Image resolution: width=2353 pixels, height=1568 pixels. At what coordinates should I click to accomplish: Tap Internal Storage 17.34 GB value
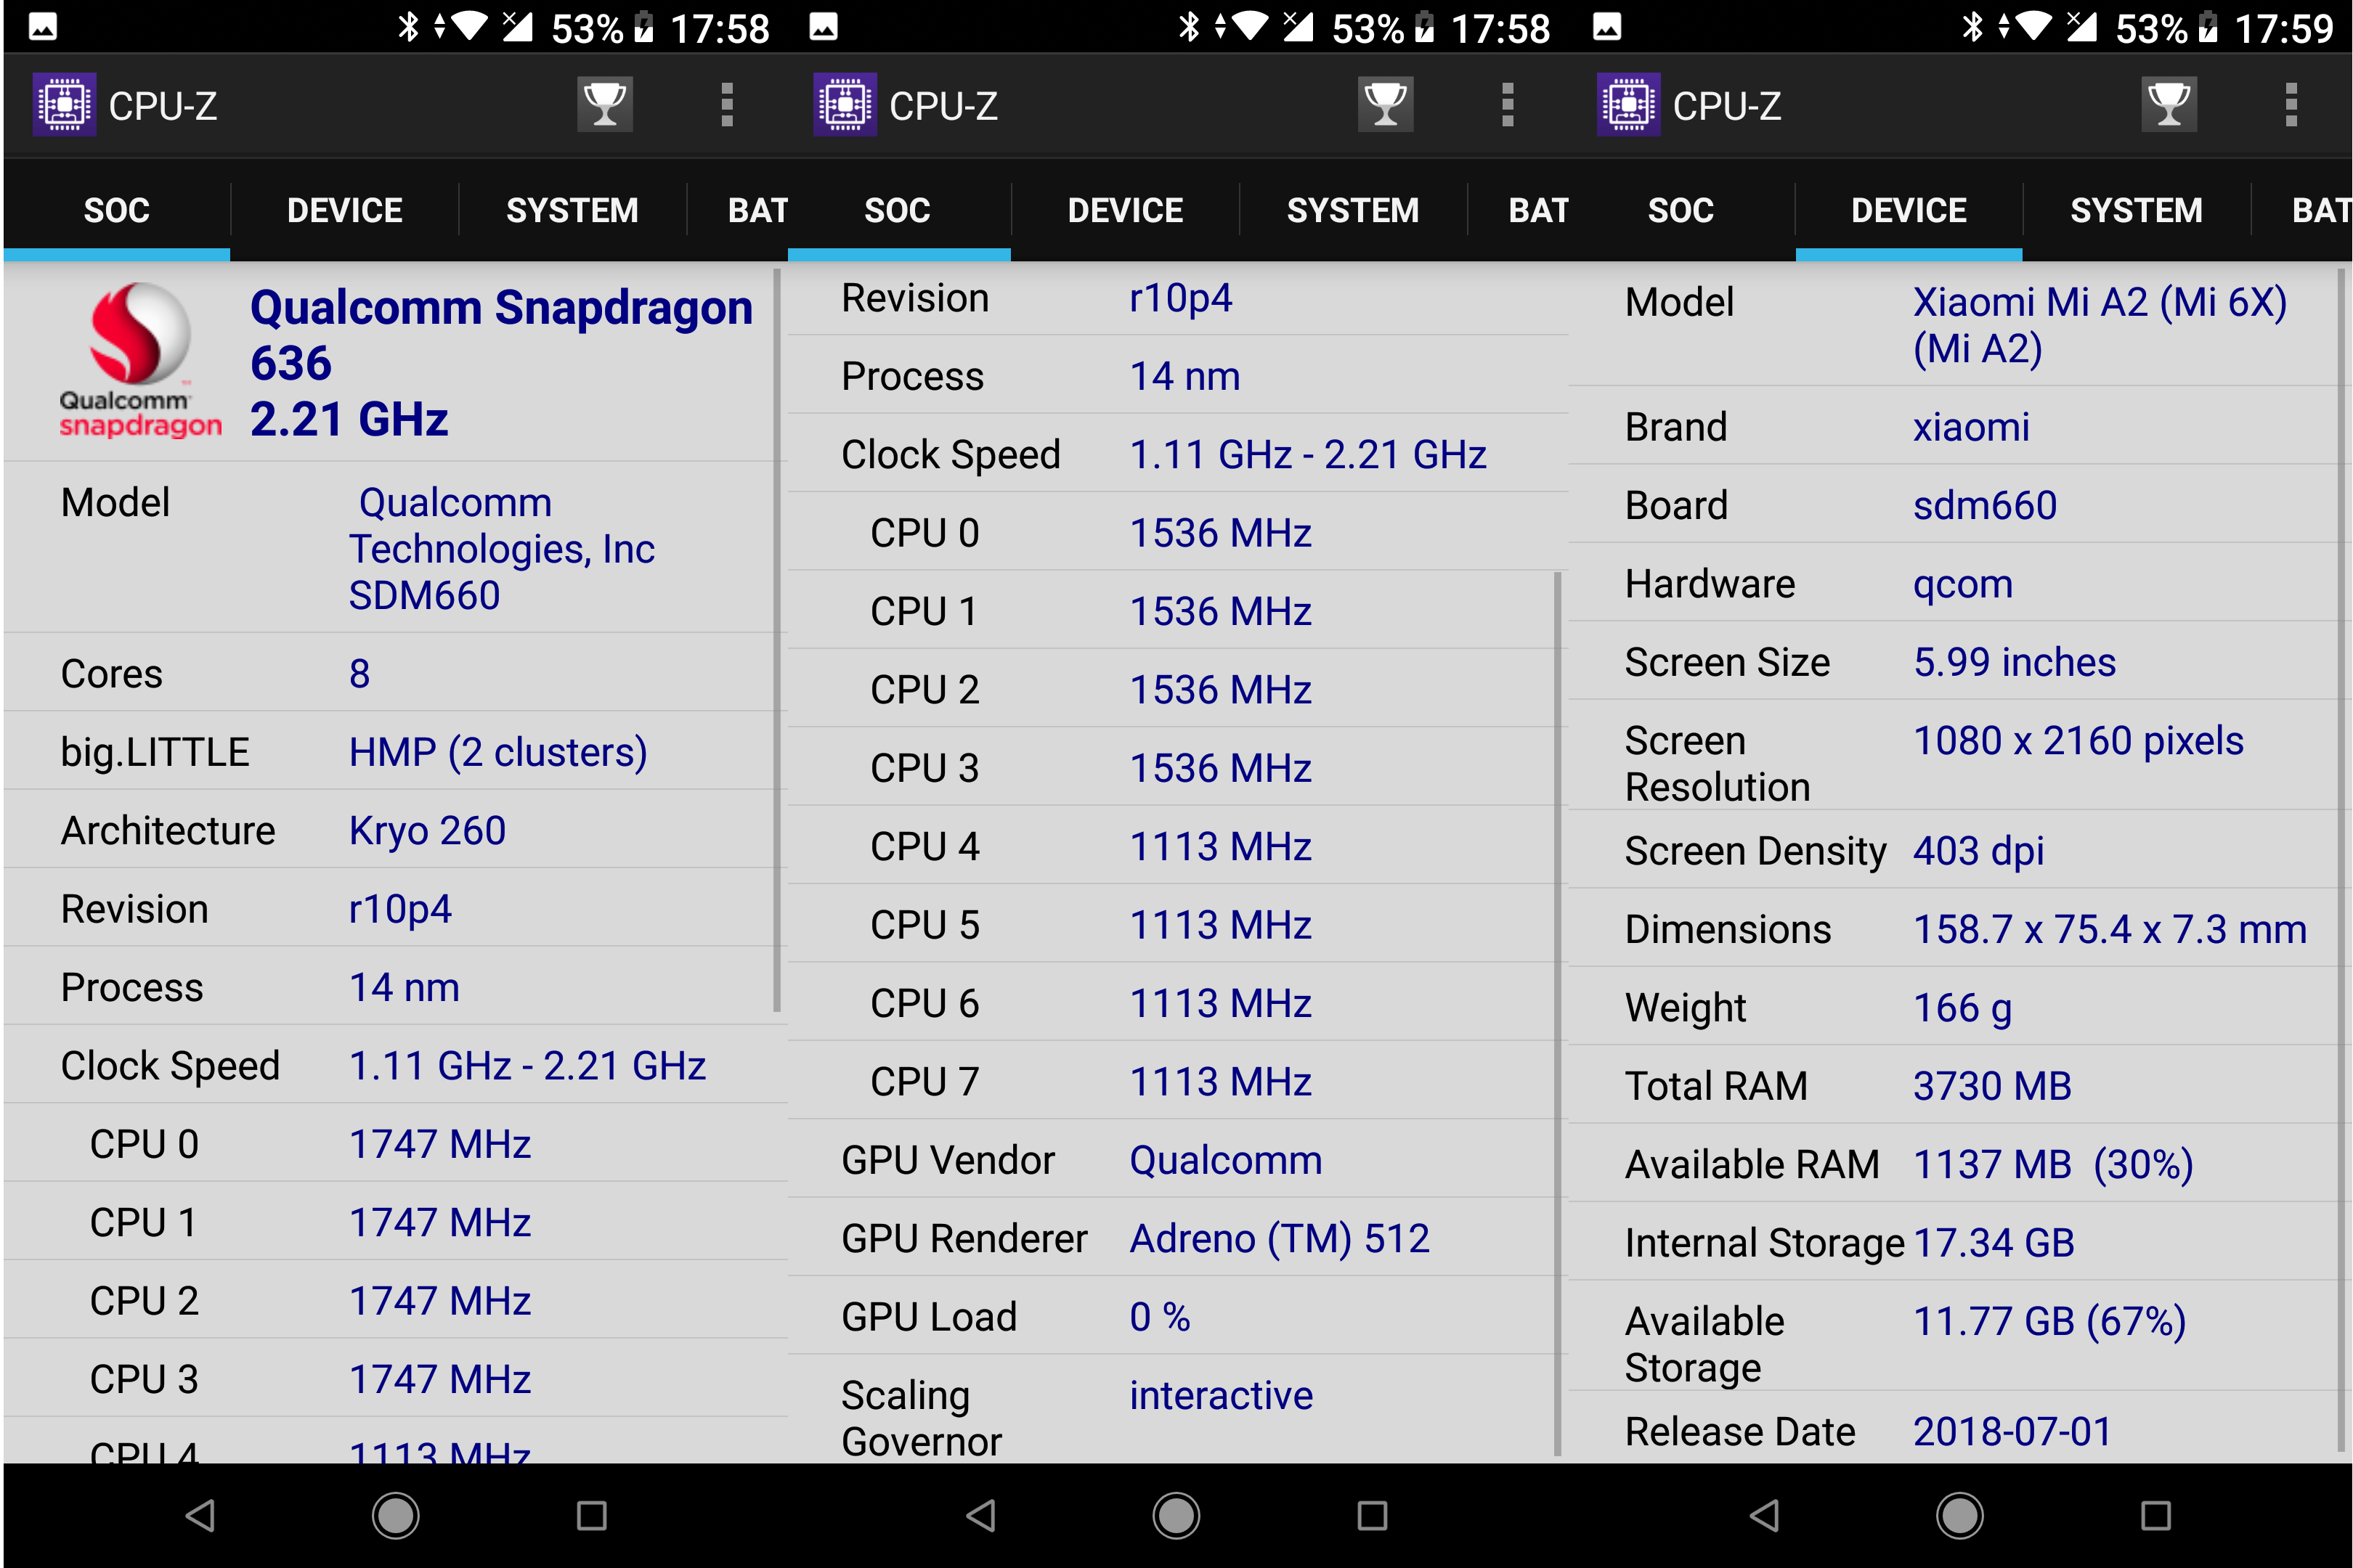(x=1994, y=1244)
